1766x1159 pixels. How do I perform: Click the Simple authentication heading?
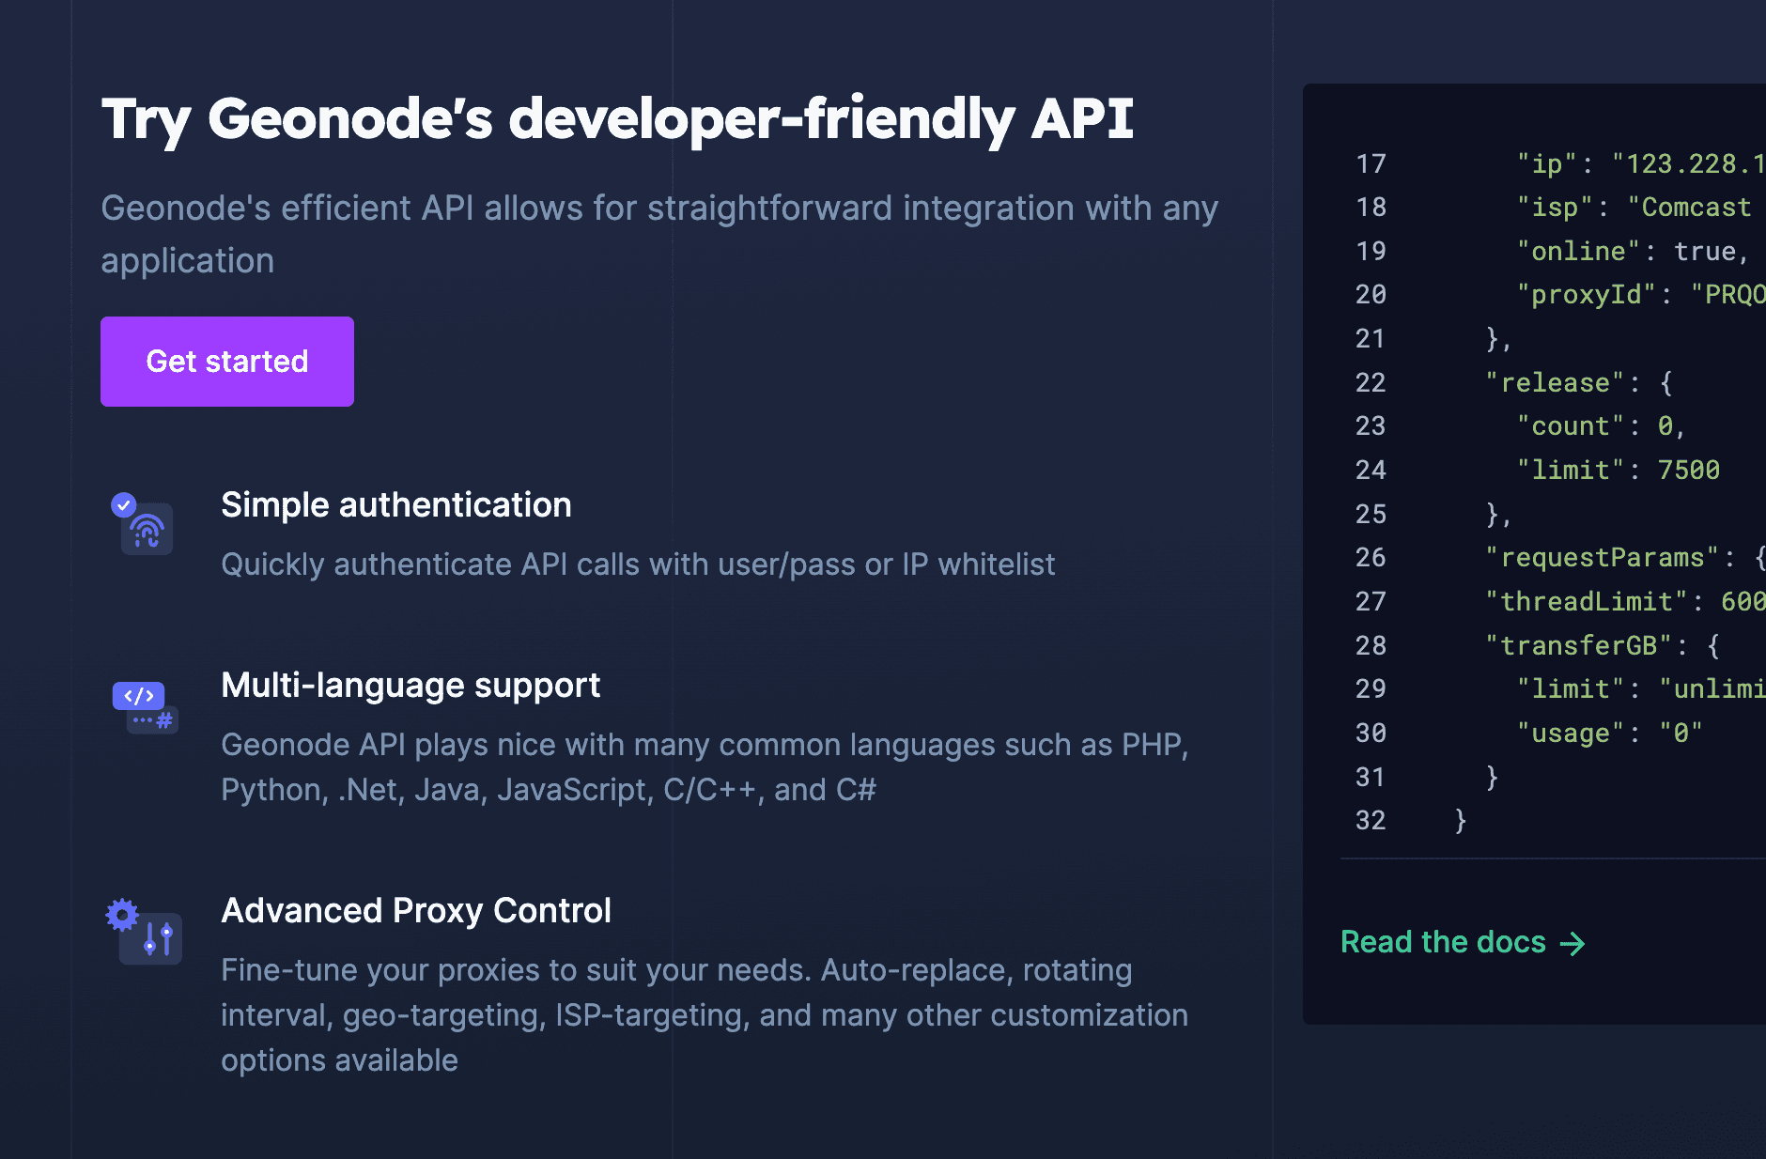point(395,504)
